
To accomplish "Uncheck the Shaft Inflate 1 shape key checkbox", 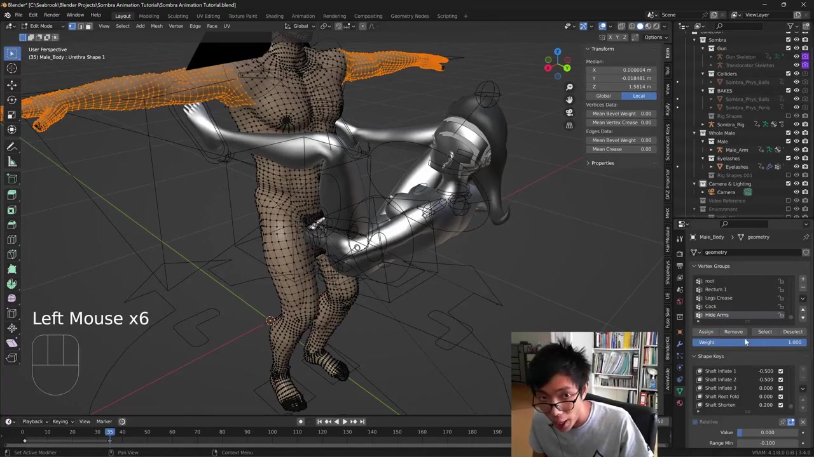I will 780,371.
